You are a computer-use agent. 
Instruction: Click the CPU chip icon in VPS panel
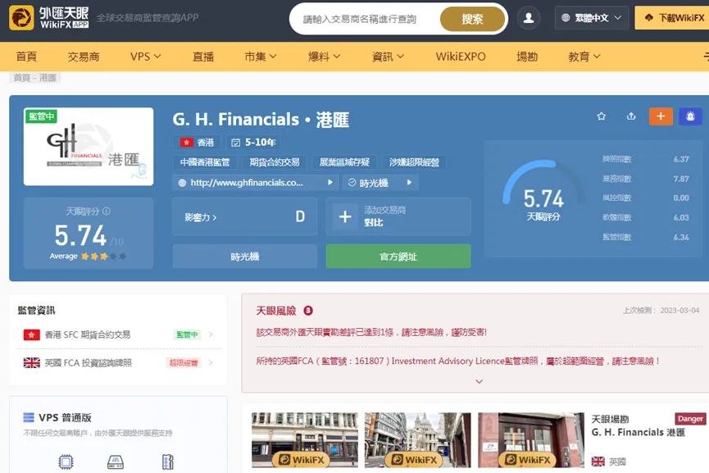pos(66,462)
